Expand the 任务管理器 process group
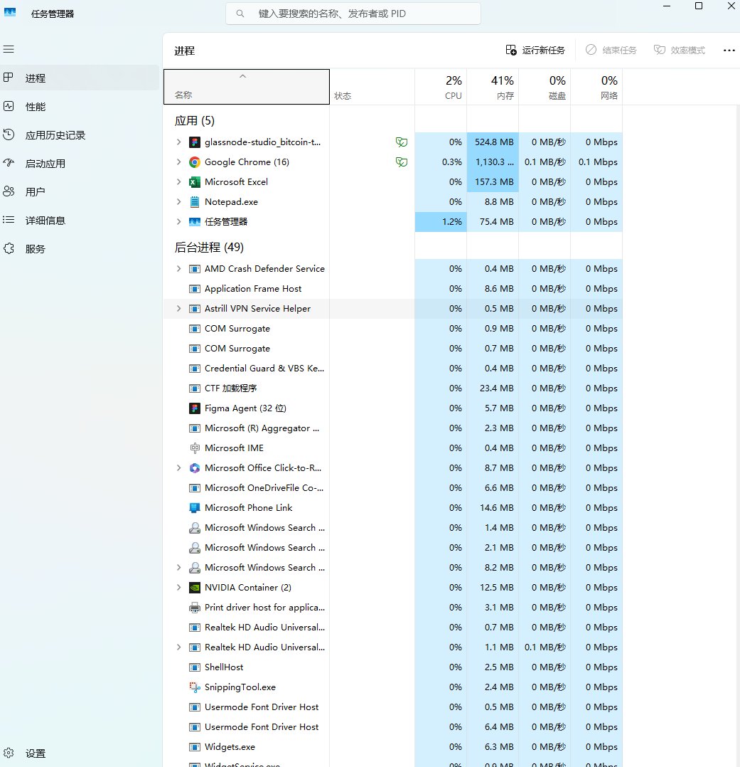 tap(178, 222)
